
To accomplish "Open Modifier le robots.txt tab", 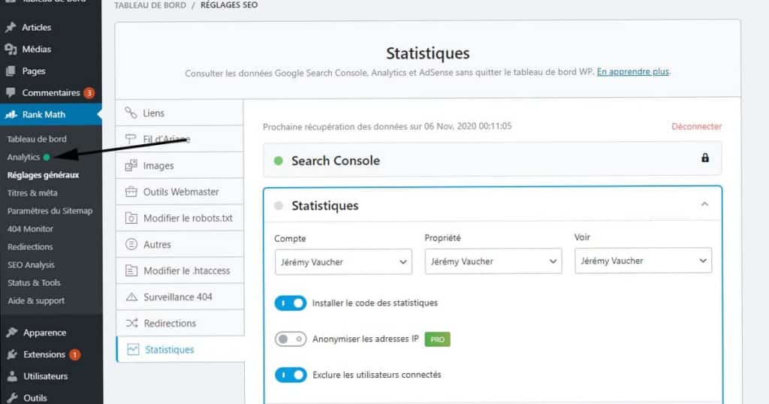I will (179, 219).
